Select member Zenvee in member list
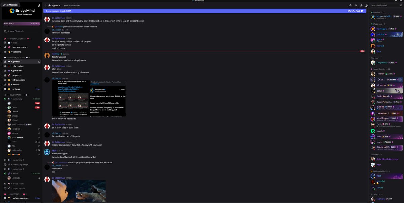The height and width of the screenshot is (203, 404). (x=386, y=187)
